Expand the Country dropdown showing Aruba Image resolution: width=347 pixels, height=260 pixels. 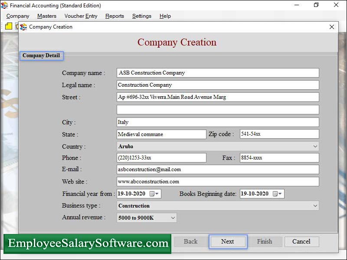coord(315,146)
